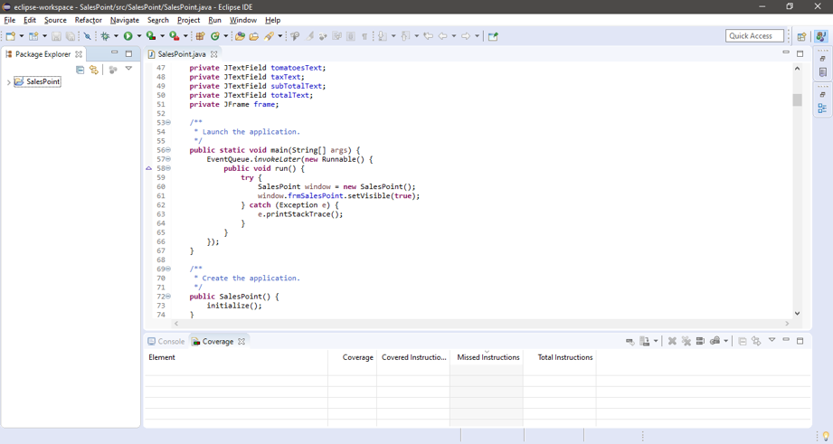Click the Open Type icon in toolbar

240,36
